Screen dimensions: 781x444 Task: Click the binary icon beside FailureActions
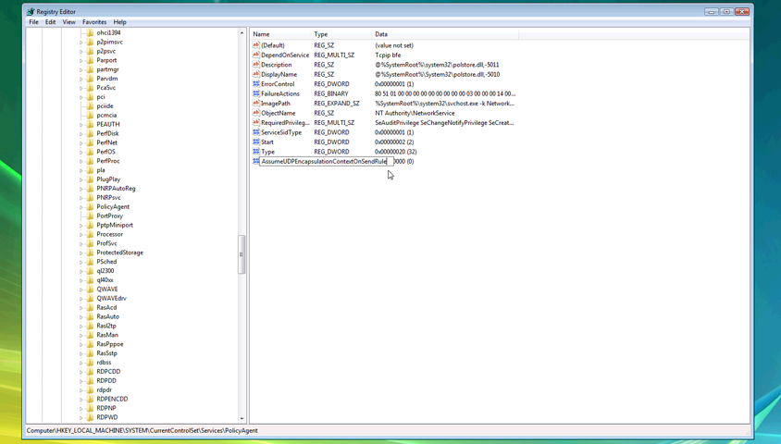click(256, 93)
